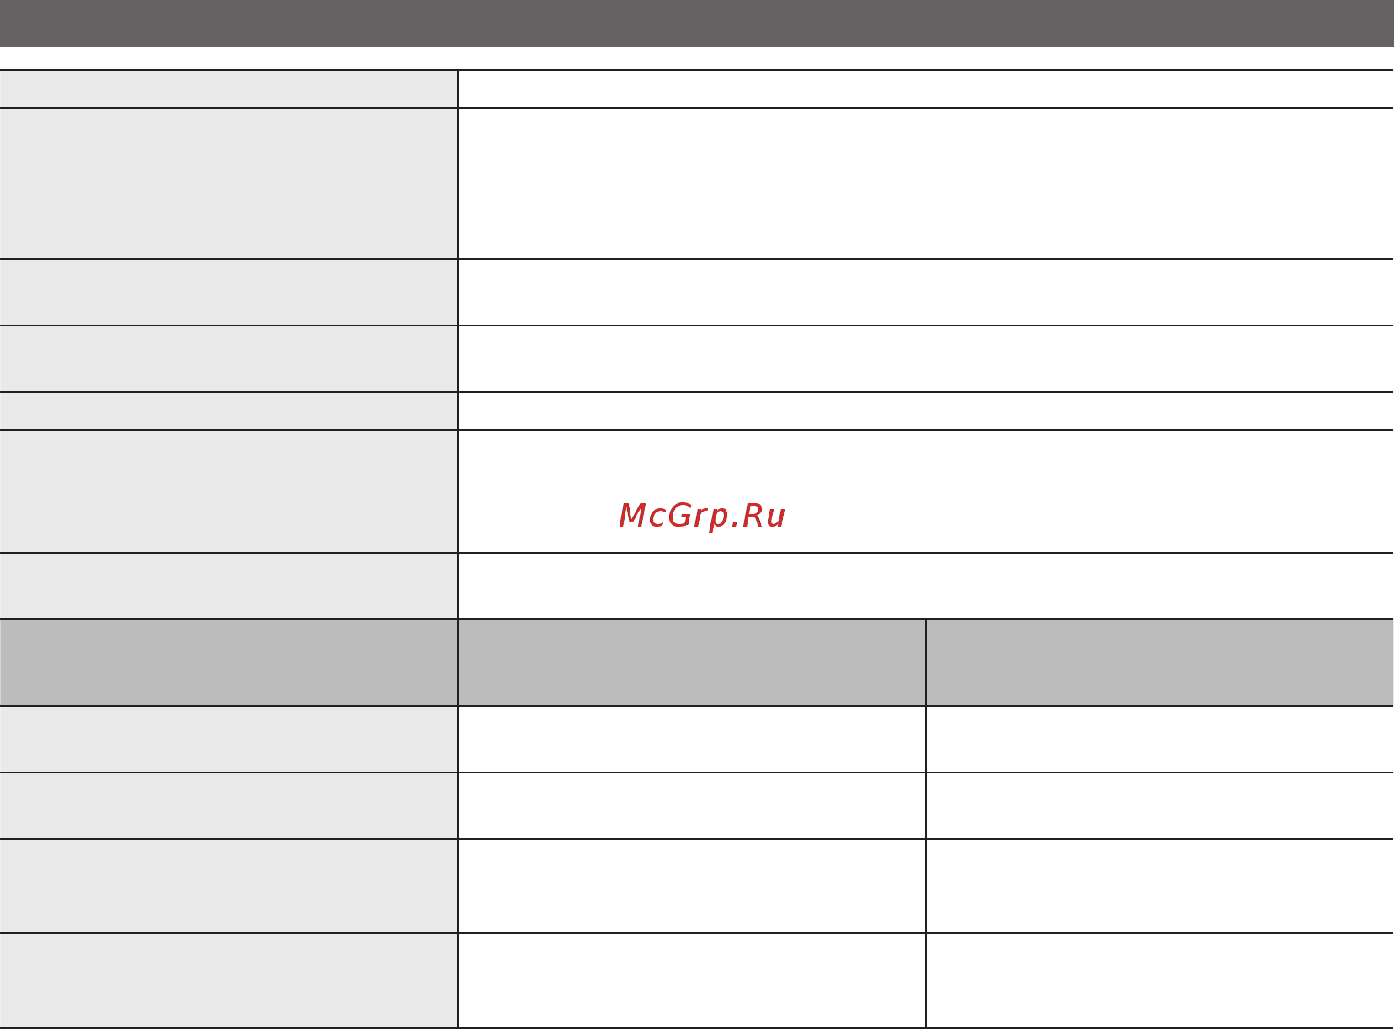
Task: Select the bottom row's right white cell
Action: (1161, 980)
